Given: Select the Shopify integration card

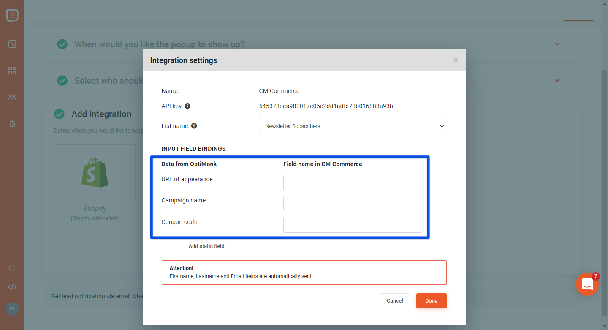Looking at the screenshot, I should [x=95, y=172].
